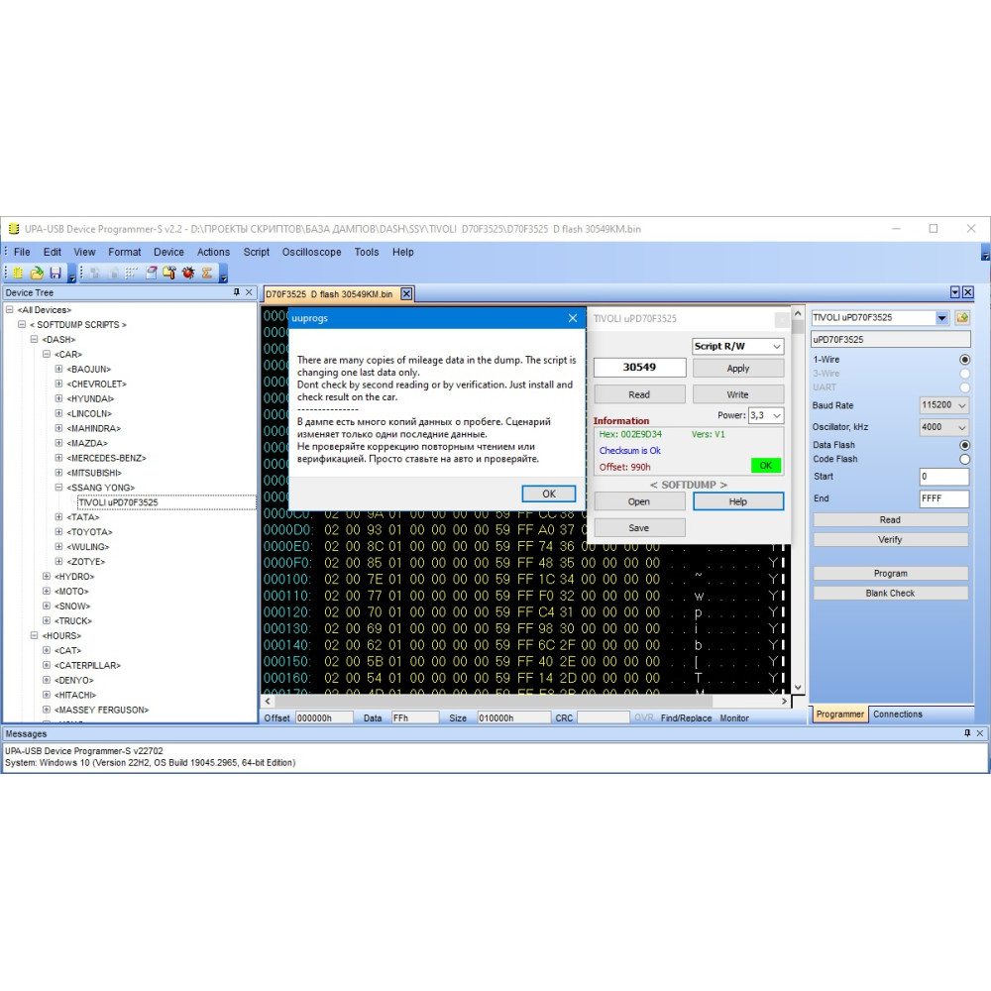991x991 pixels.
Task: Open the File menu
Action: coord(22,252)
